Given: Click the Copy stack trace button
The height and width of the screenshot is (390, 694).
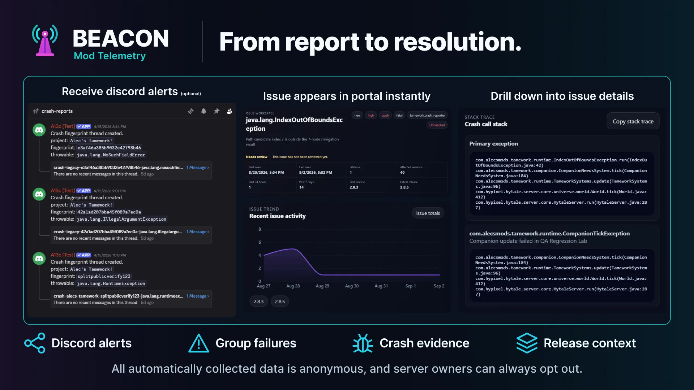Looking at the screenshot, I should (x=633, y=121).
